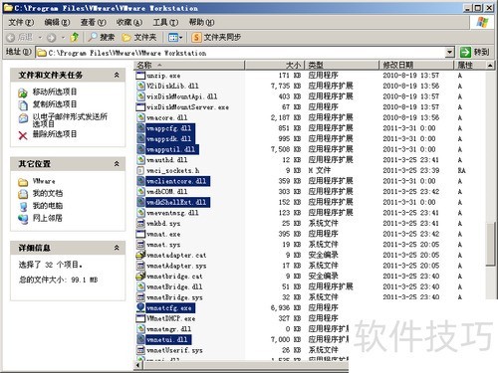The height and width of the screenshot is (373, 498).
Task: Click Copy selected items (复制所选项目) link
Action: tap(55, 104)
